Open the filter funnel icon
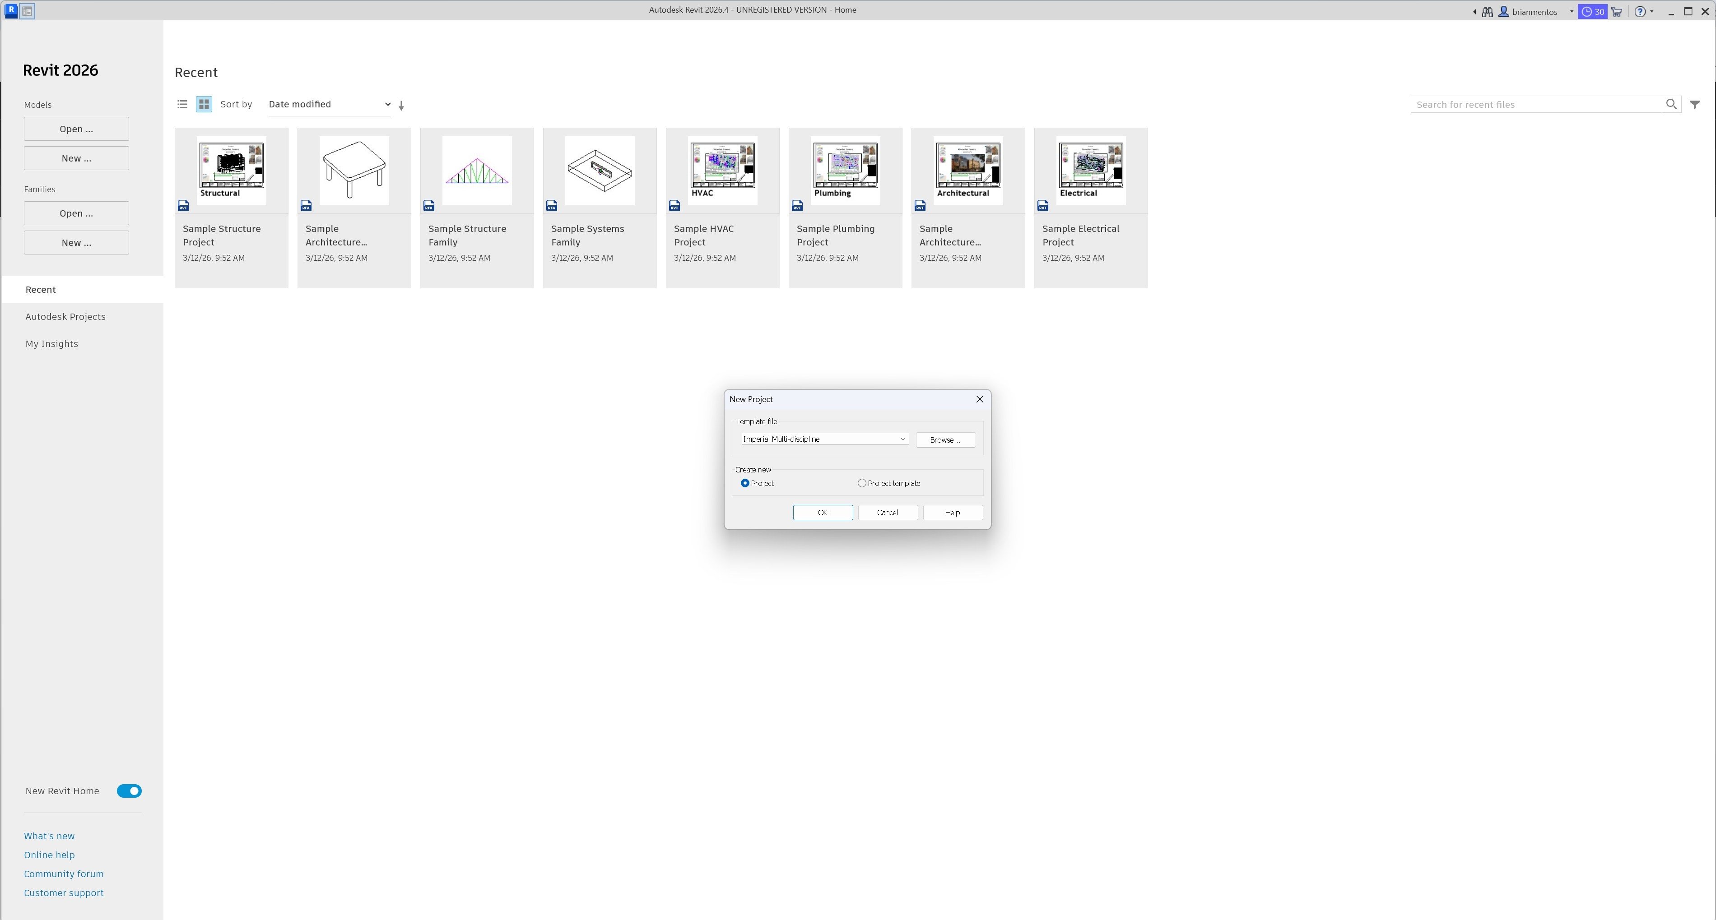This screenshot has height=920, width=1716. (1695, 105)
